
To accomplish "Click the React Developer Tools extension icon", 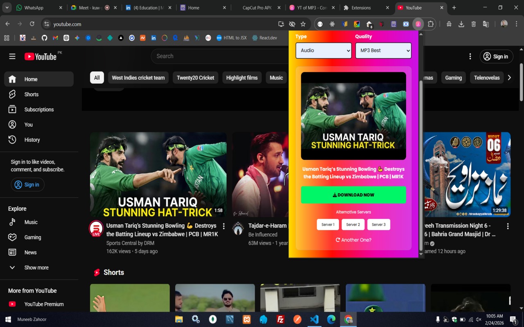I will [332, 24].
